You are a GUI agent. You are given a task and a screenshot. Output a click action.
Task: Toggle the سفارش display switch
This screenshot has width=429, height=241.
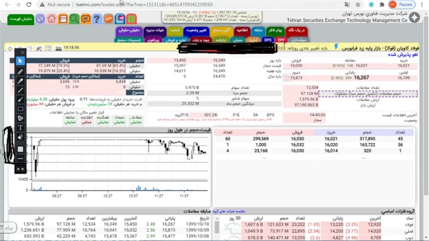(136, 120)
